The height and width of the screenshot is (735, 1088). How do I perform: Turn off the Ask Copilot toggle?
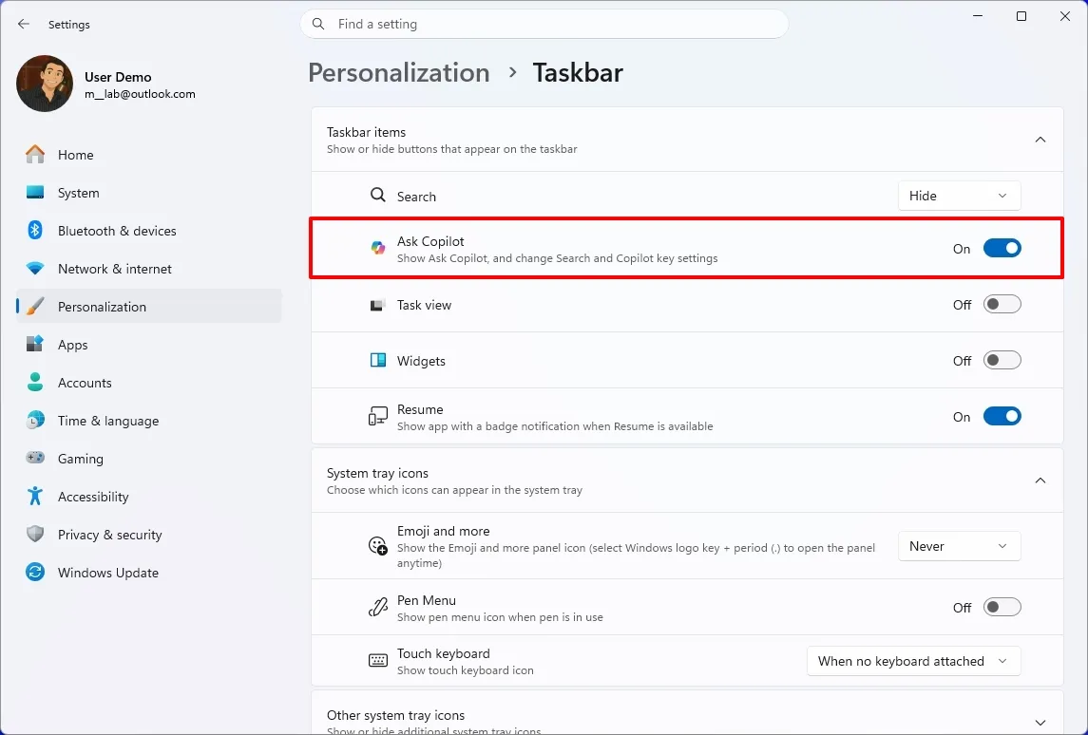(x=1002, y=248)
